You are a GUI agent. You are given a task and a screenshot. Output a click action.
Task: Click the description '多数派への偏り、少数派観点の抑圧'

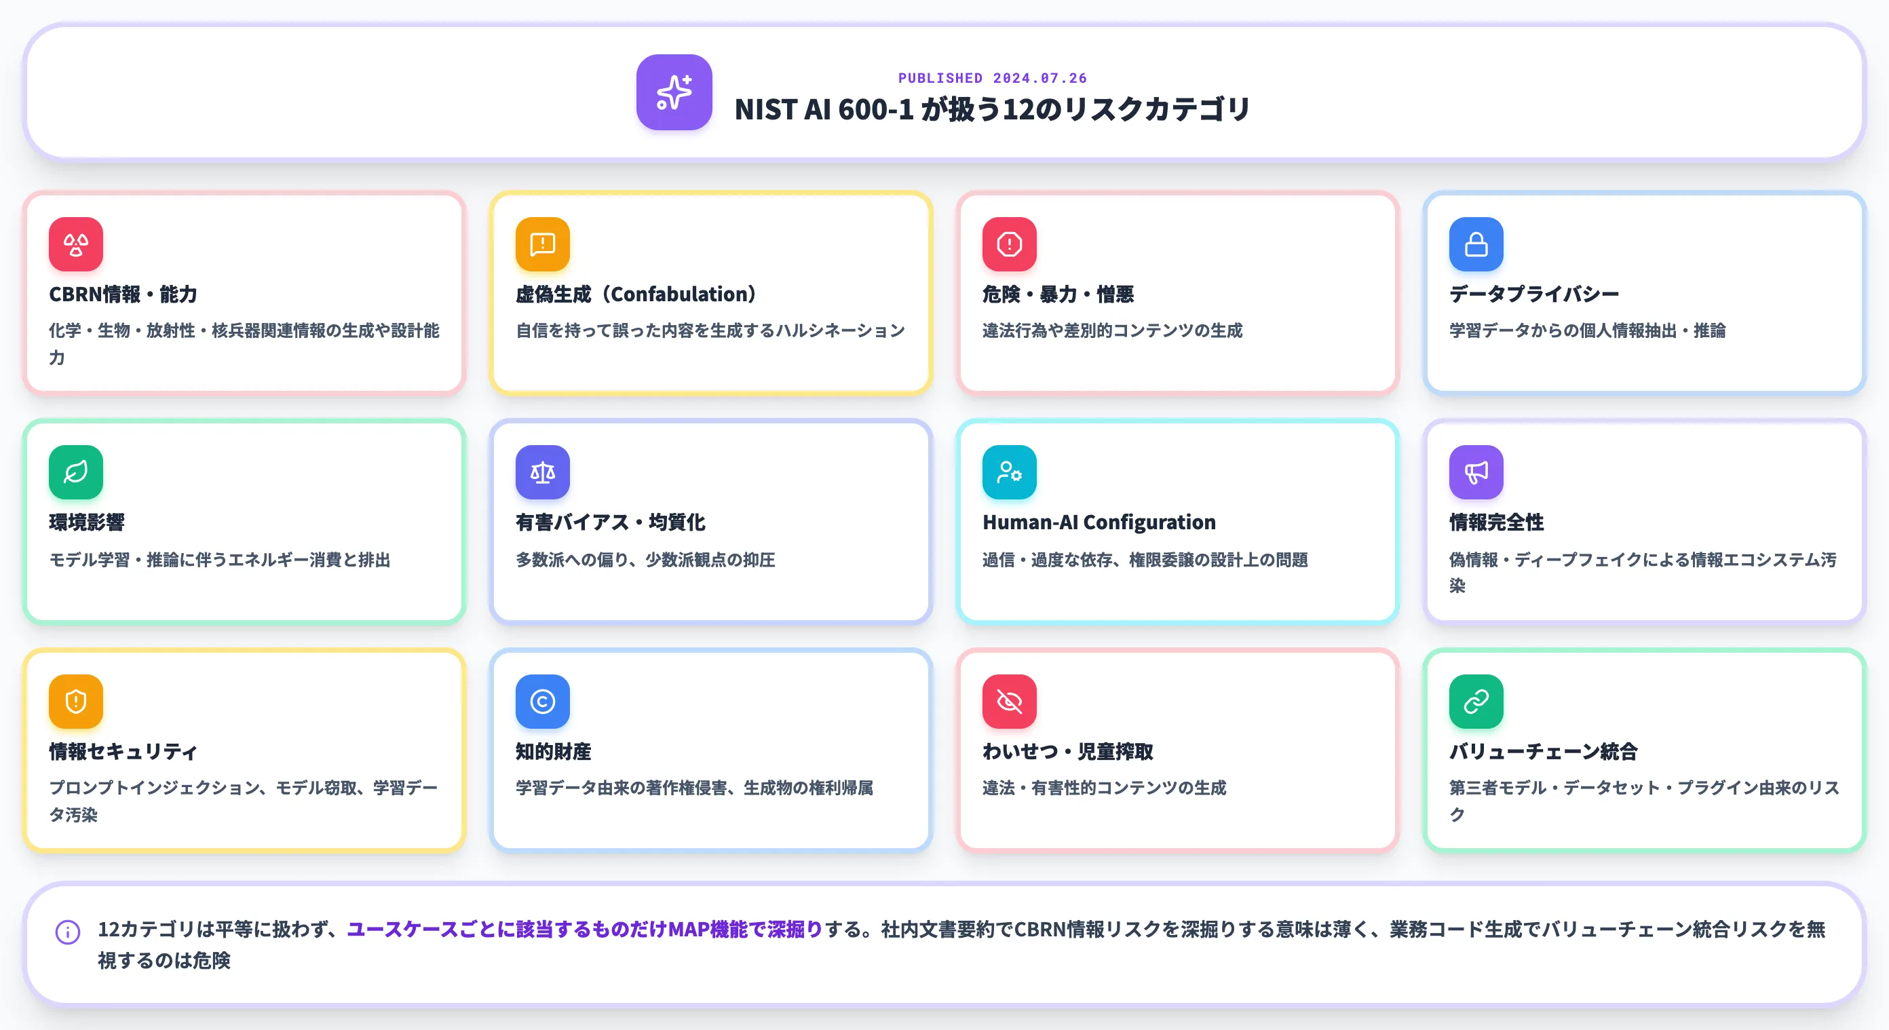click(645, 559)
